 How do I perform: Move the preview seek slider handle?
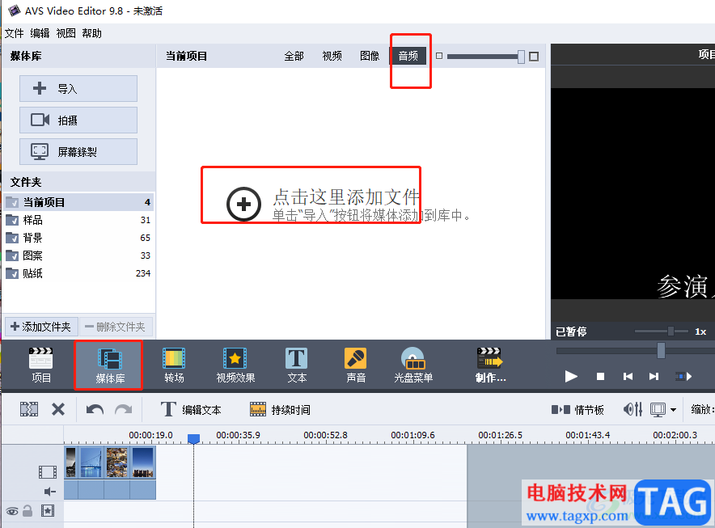pyautogui.click(x=661, y=350)
